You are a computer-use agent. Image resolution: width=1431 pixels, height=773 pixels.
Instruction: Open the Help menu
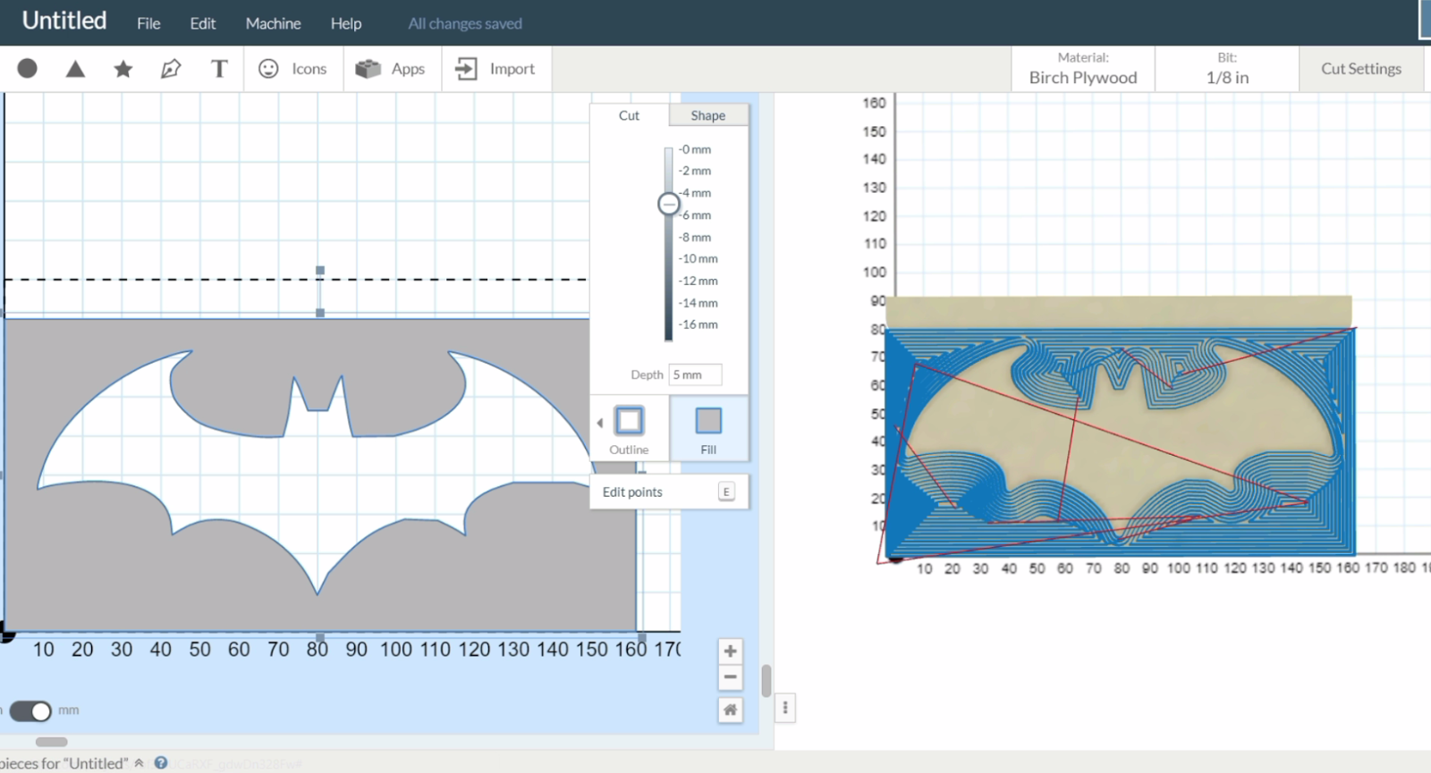pos(346,23)
